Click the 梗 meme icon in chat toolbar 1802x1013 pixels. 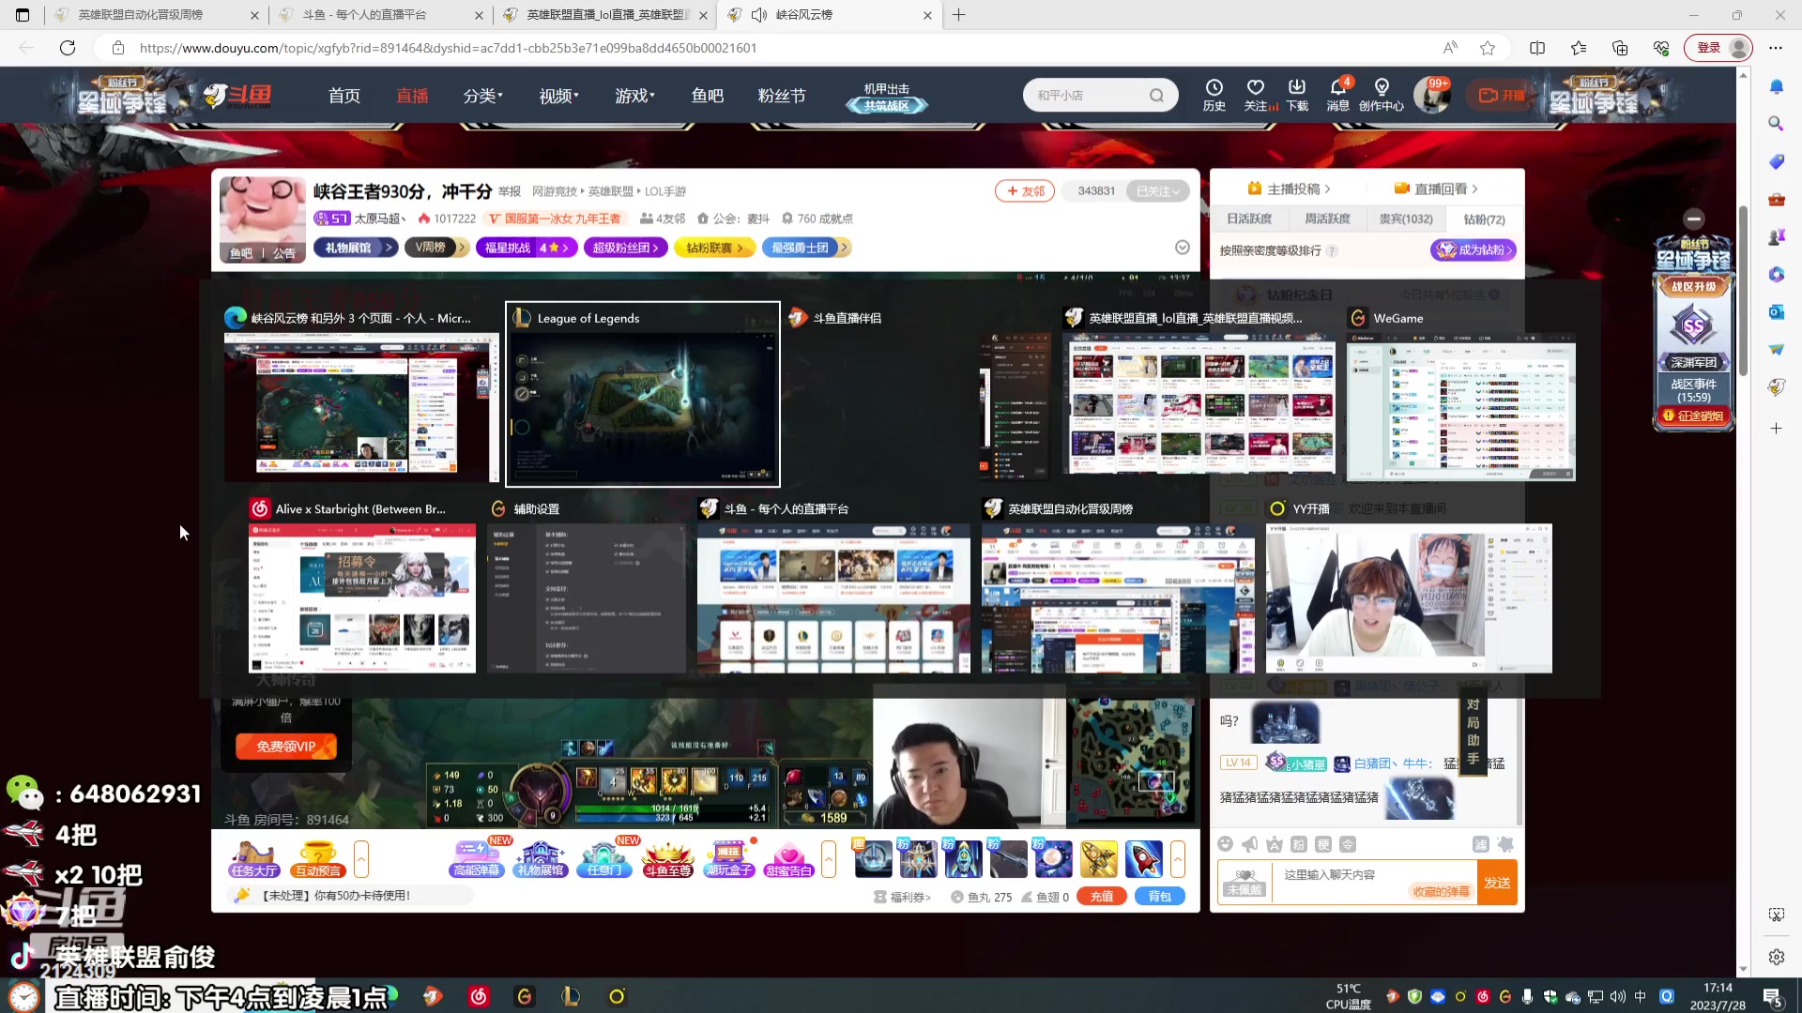point(1322,844)
